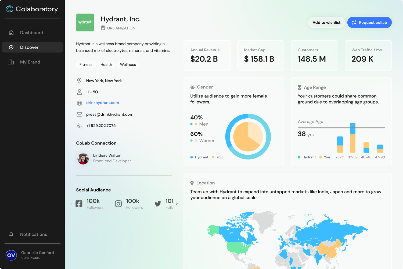Open the Dashboard page
Screen dimensions: 403x269
point(31,33)
